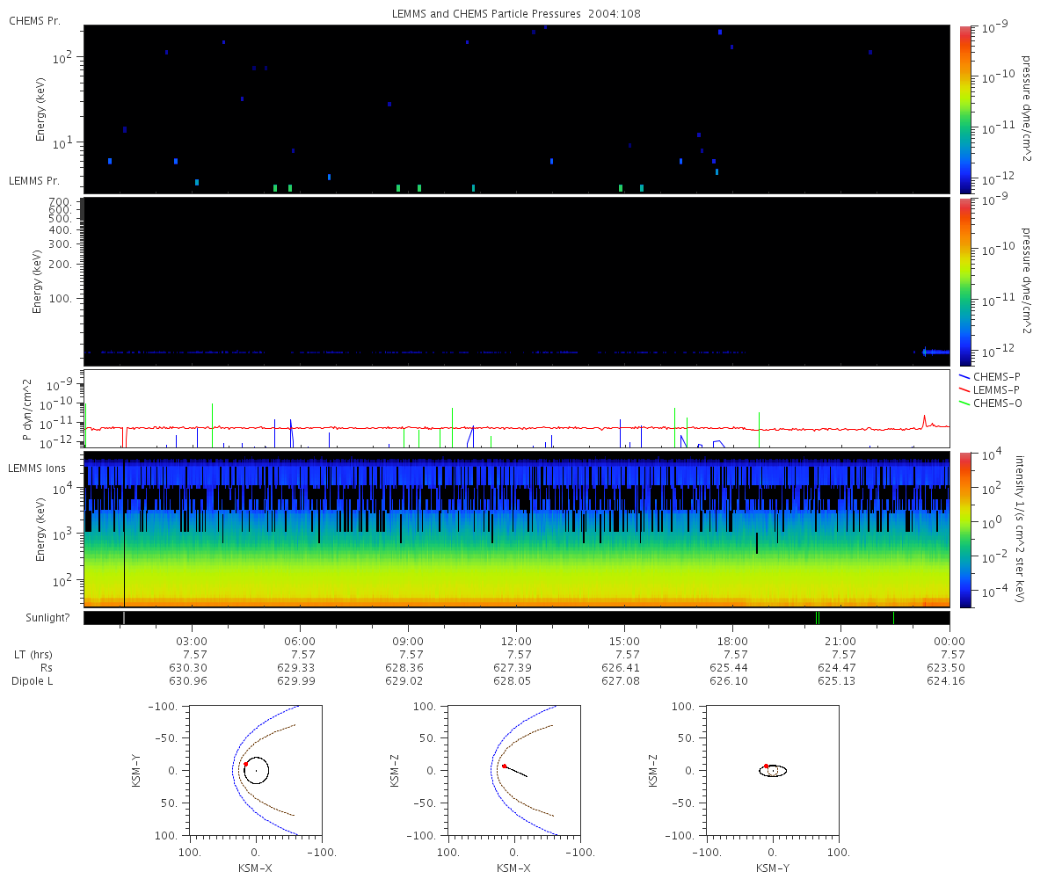This screenshot has height=879, width=1055.
Task: Click the bright blue LEMMS pressure streak at far right
Action: 935,352
